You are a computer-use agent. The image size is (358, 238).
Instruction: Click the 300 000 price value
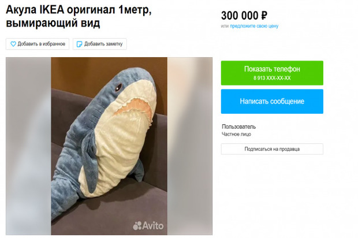[x=240, y=16]
